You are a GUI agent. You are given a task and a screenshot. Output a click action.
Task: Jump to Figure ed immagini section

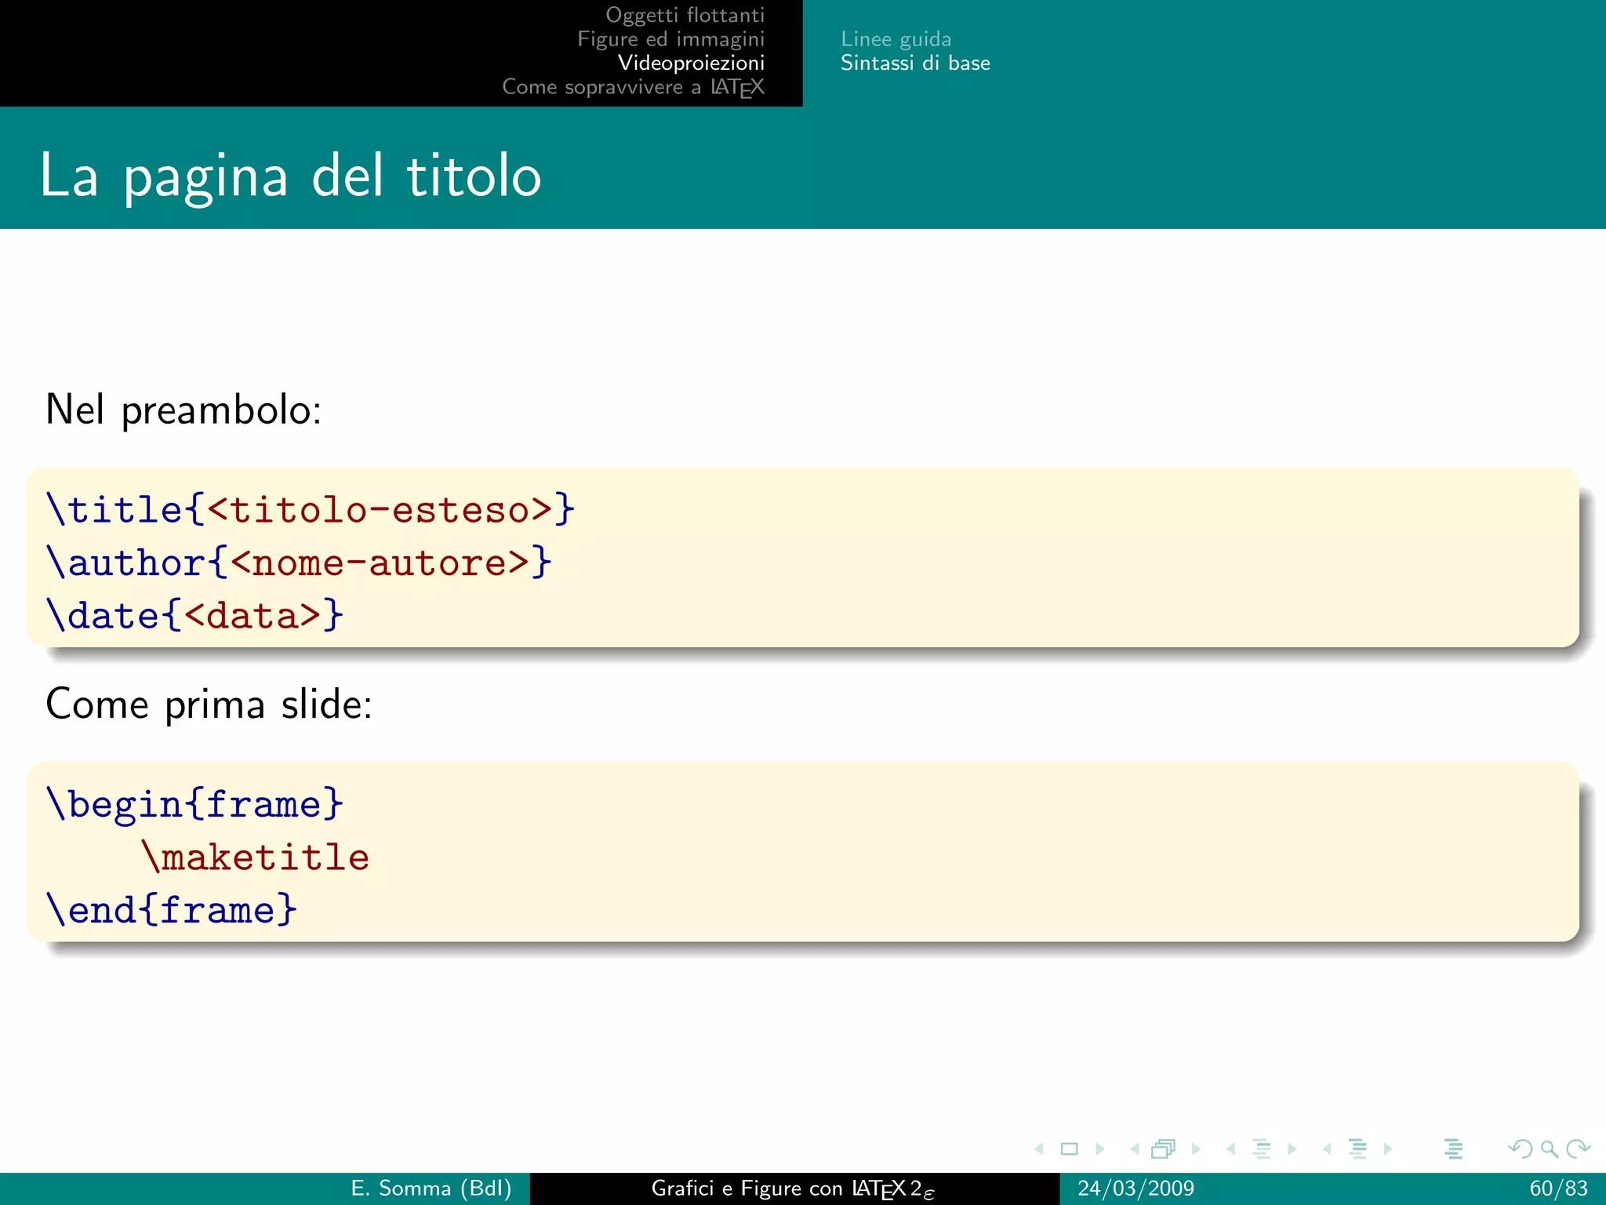pyautogui.click(x=670, y=39)
